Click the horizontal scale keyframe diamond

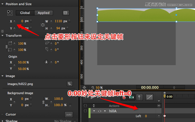15,44
